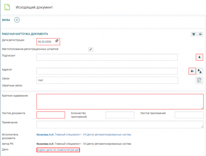206x156 pixels.
Task: Click the Связи field showing Нет
Action: pyautogui.click(x=107, y=80)
